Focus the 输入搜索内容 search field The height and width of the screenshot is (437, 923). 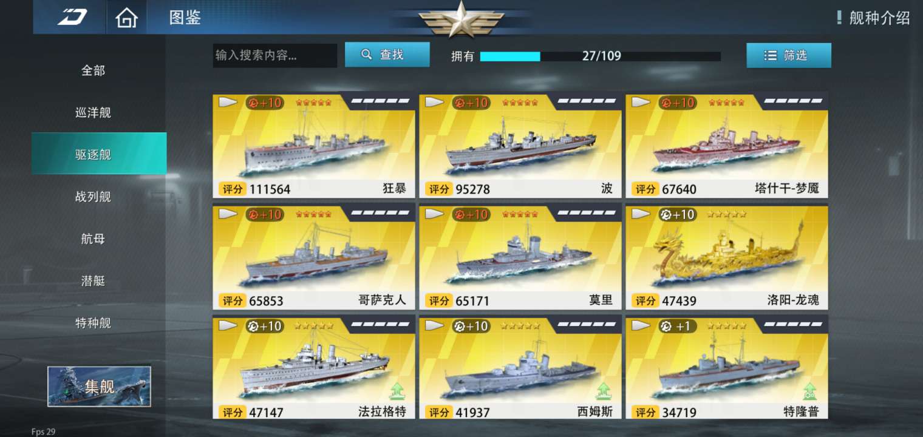click(274, 55)
